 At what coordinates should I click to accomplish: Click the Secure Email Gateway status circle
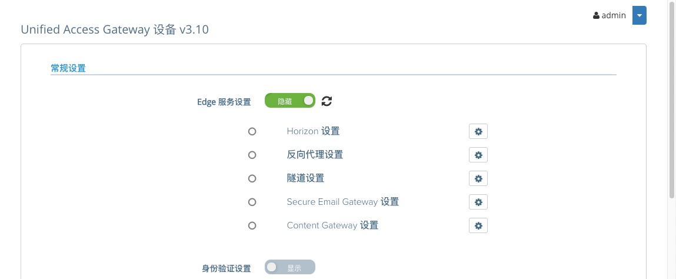(252, 202)
